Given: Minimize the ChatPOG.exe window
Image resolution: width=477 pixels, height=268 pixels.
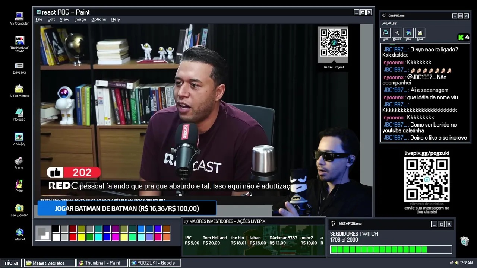Looking at the screenshot, I should pos(455,16).
